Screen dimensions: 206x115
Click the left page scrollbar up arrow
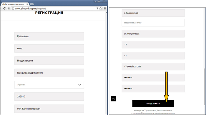coord(106,12)
